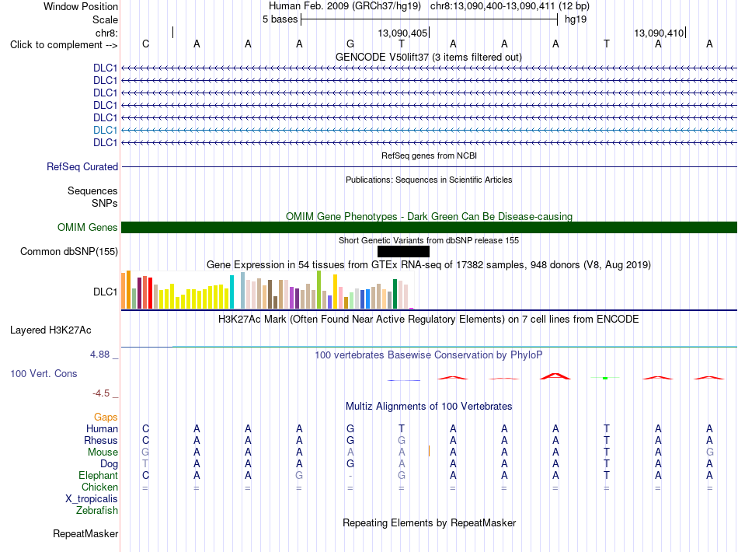The image size is (738, 552).
Task: Click the tallest green GTEx expression bar
Action: 319,290
